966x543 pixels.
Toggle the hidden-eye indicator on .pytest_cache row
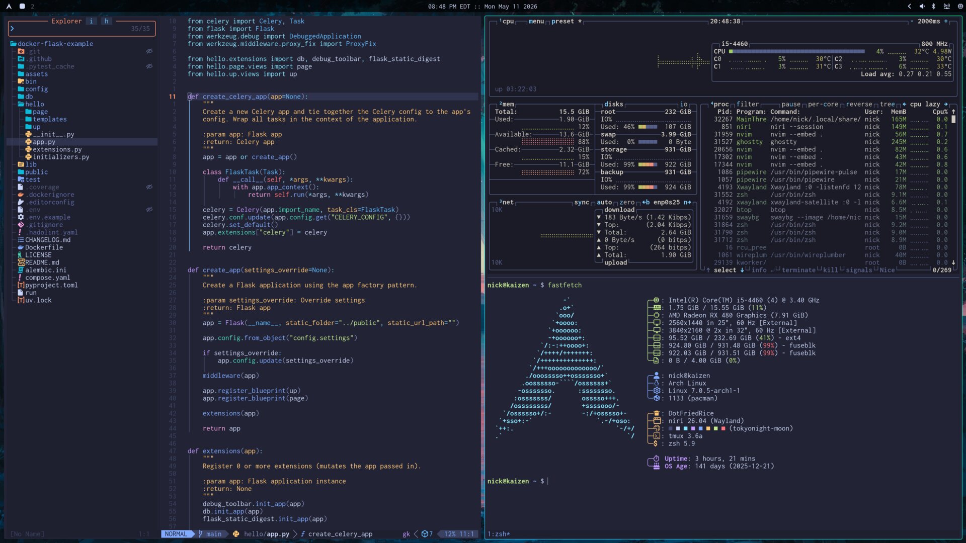pos(149,66)
